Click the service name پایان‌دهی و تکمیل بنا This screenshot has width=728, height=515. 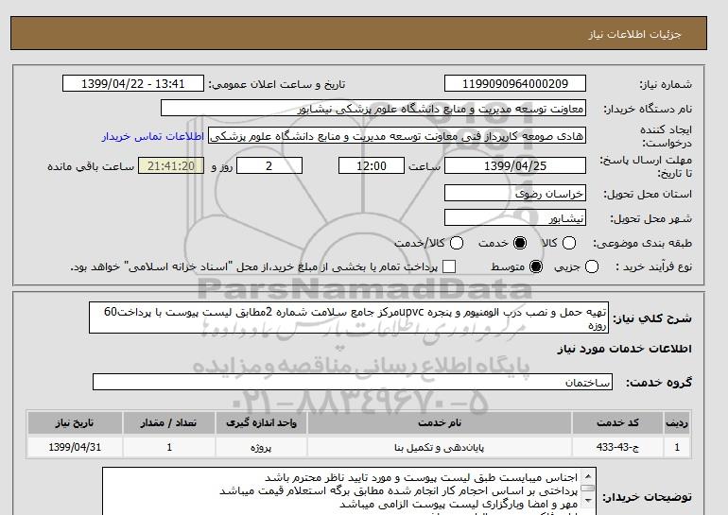(440, 447)
